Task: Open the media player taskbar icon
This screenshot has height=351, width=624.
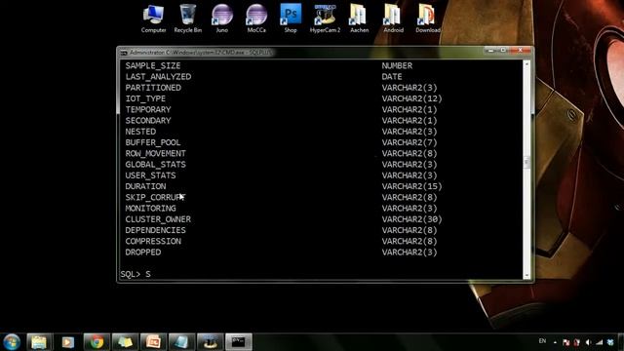Action: (67, 342)
